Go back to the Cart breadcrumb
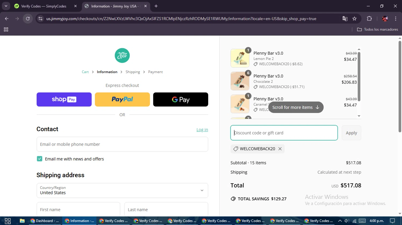 pos(85,72)
